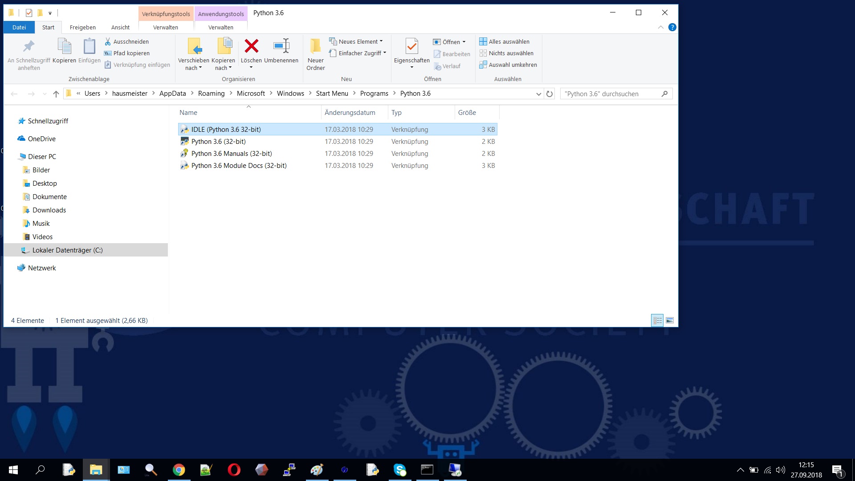
Task: Select Python 3.6 (32-bit) shortcut
Action: 338,142
